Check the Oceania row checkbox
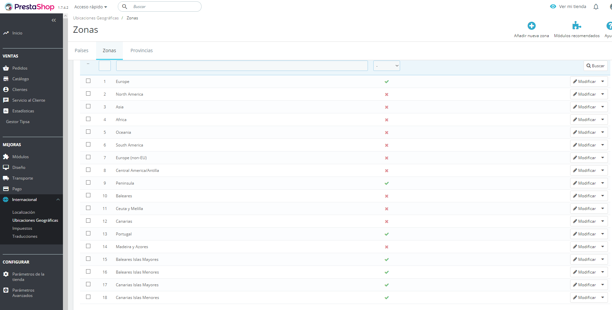This screenshot has width=612, height=310. pyautogui.click(x=88, y=132)
